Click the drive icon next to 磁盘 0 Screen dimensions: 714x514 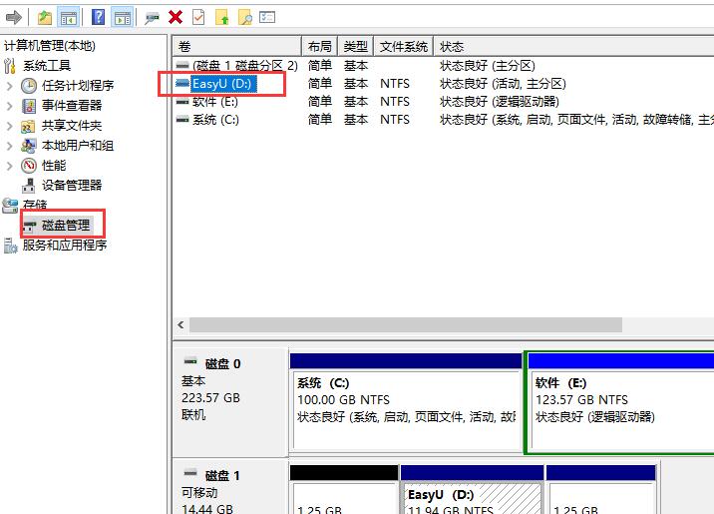point(190,362)
